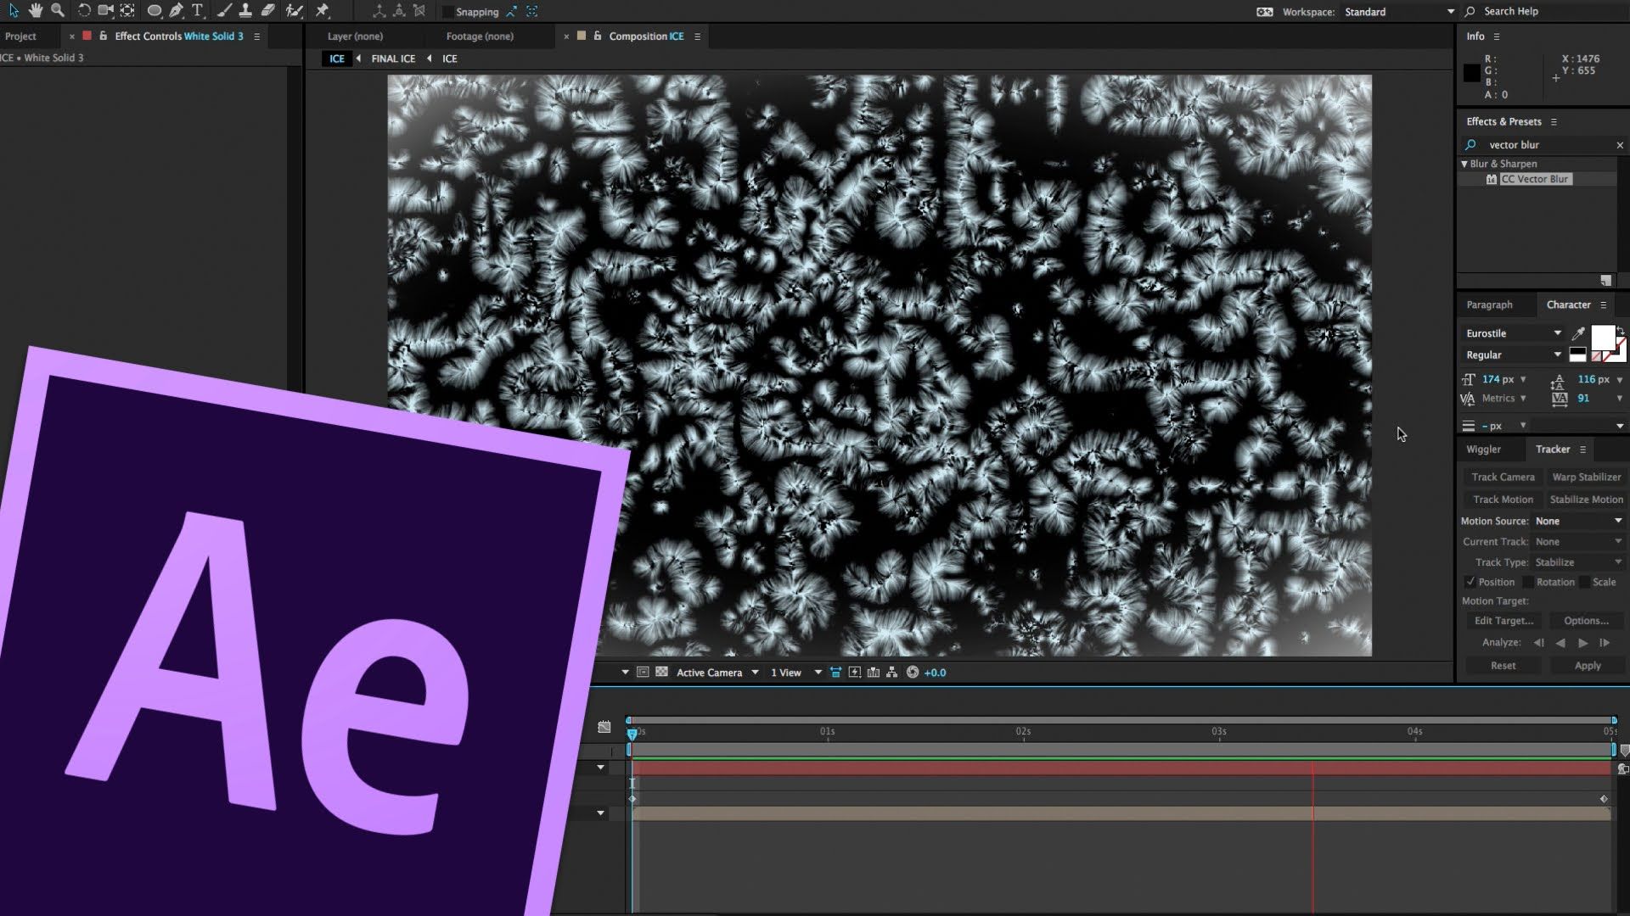Check the Rotation option in Tracker
Image resolution: width=1630 pixels, height=916 pixels.
click(x=1527, y=582)
